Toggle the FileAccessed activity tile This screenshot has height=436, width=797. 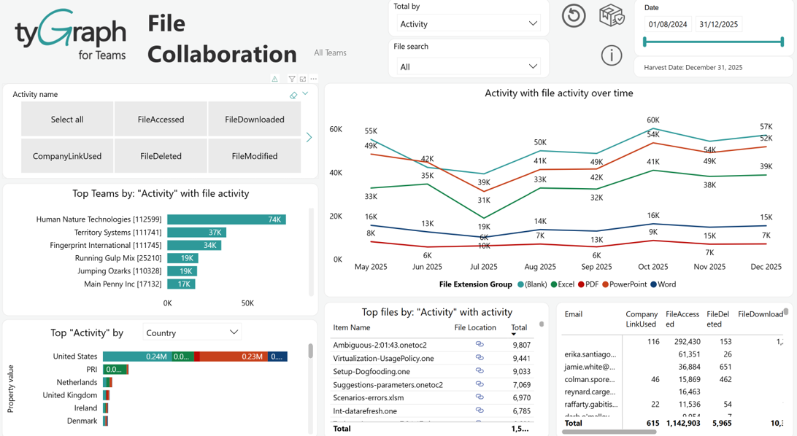pyautogui.click(x=161, y=120)
